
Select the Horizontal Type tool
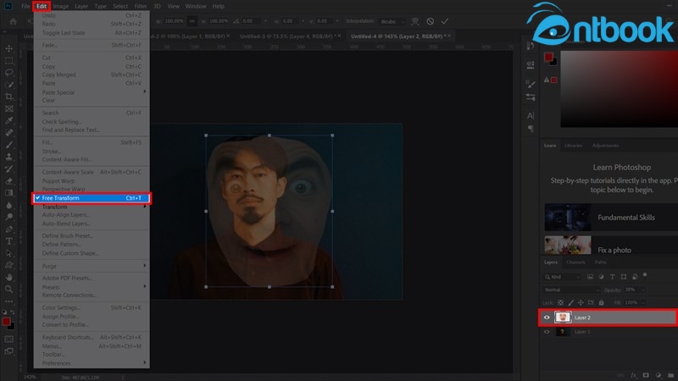9,241
